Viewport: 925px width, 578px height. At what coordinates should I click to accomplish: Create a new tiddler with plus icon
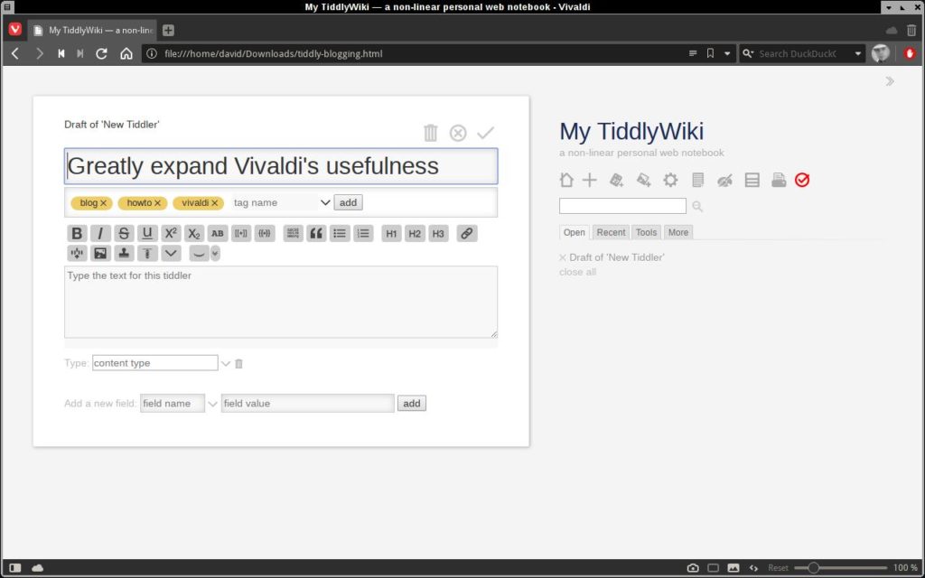pos(589,180)
